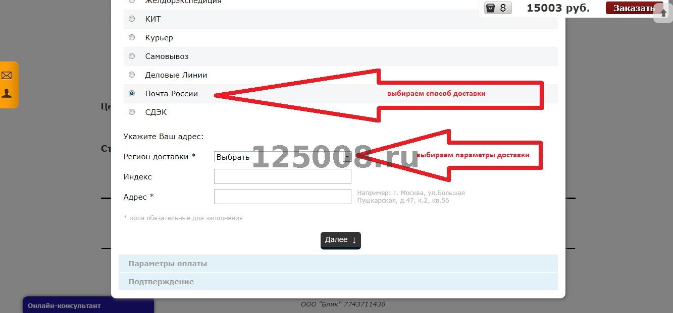Viewport: 673px width, 313px height.
Task: Open the shopping cart icon showing 8
Action: click(497, 8)
